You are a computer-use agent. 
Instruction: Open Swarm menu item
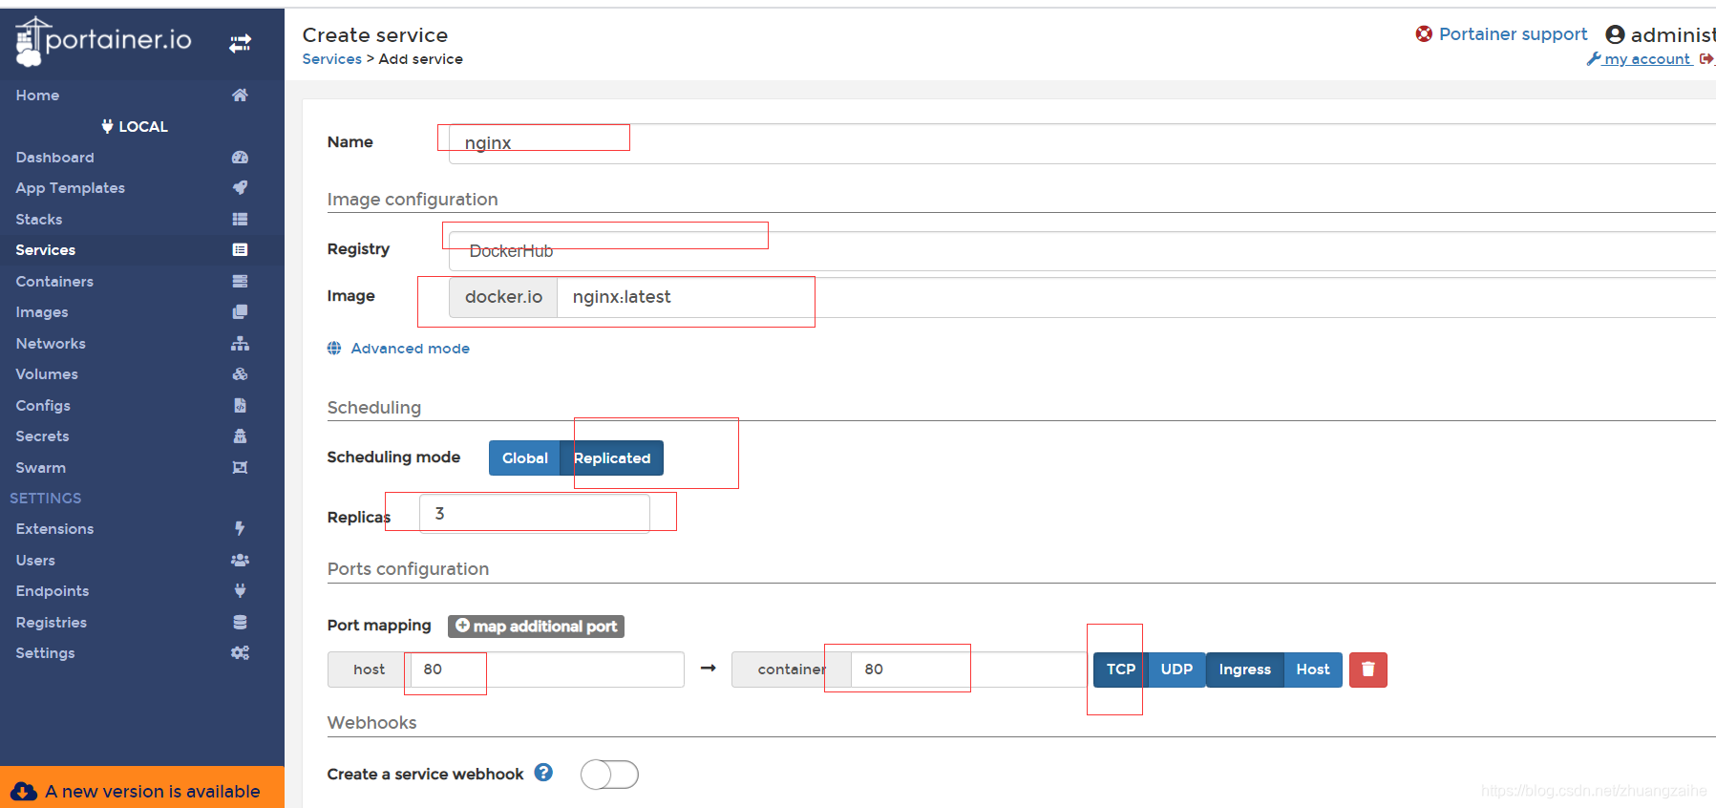(40, 468)
